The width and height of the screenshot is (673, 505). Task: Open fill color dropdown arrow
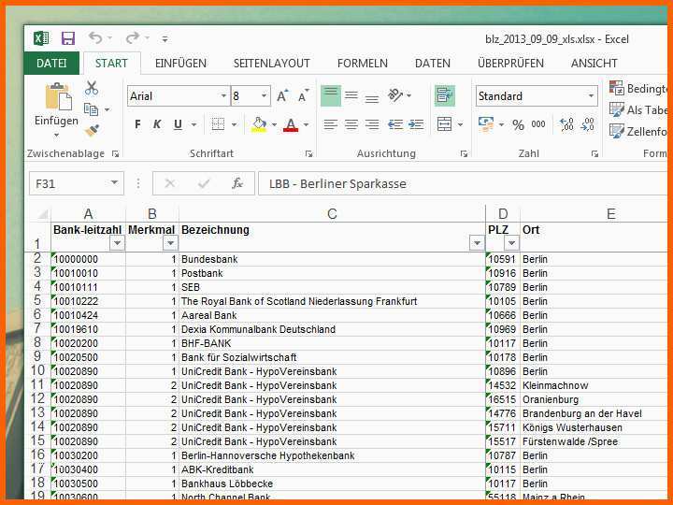pos(274,125)
